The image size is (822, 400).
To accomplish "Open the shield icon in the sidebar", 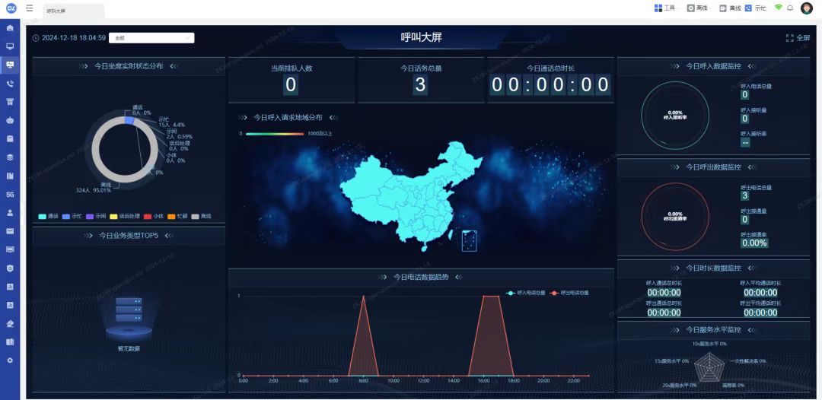I will [9, 268].
